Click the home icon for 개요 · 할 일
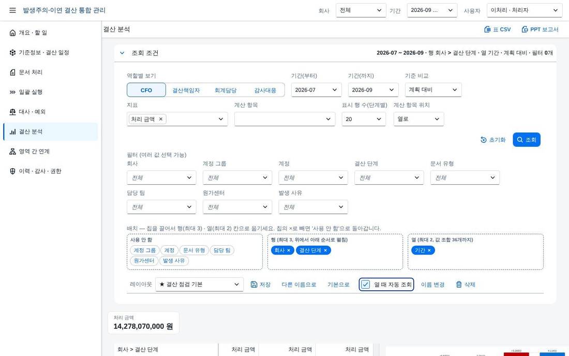This screenshot has width=569, height=356. (13, 33)
